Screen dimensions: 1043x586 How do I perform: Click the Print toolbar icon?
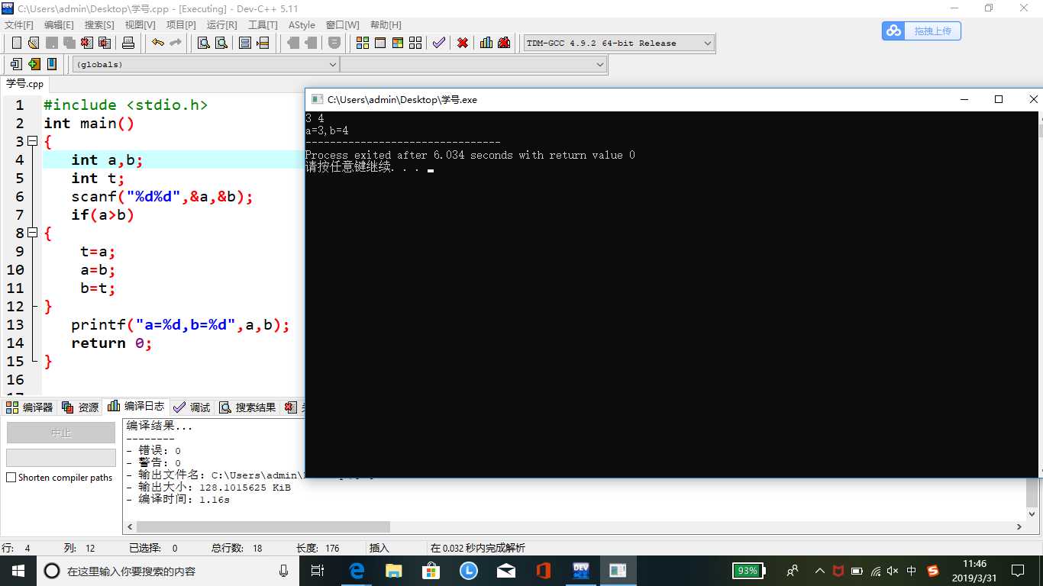(128, 43)
